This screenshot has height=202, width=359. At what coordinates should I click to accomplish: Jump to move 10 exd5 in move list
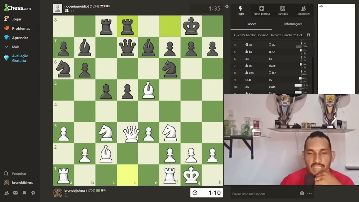[272, 87]
